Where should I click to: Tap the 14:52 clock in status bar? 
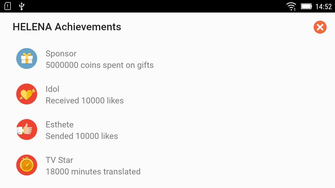coord(323,7)
